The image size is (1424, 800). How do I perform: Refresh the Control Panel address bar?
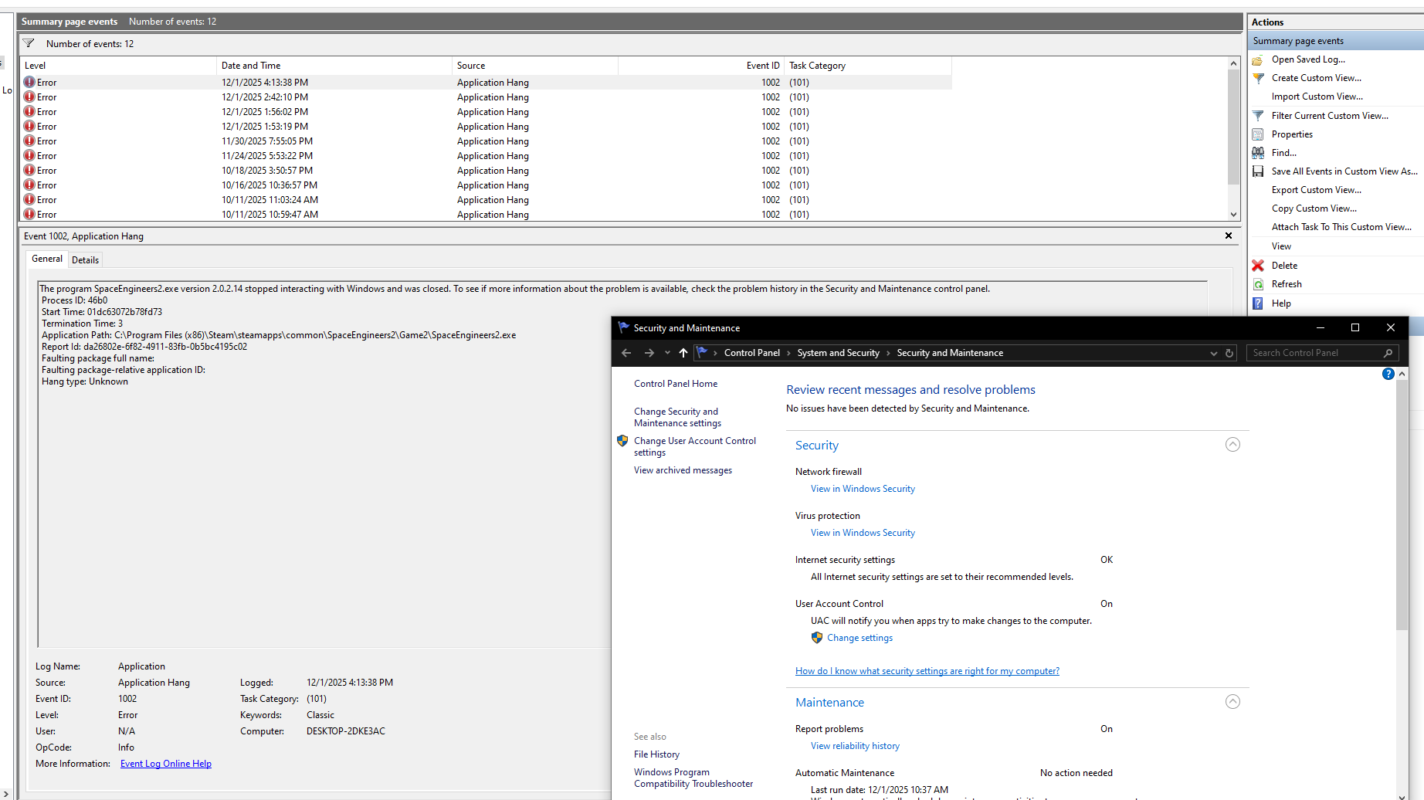[1229, 353]
